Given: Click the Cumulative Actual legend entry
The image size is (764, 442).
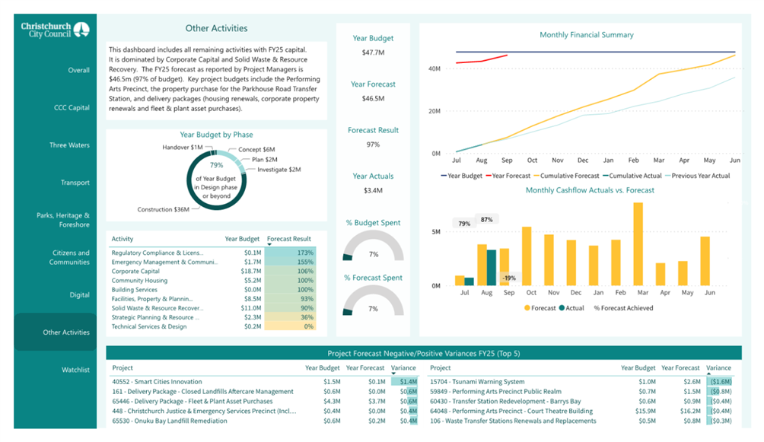Looking at the screenshot, I should coord(632,176).
